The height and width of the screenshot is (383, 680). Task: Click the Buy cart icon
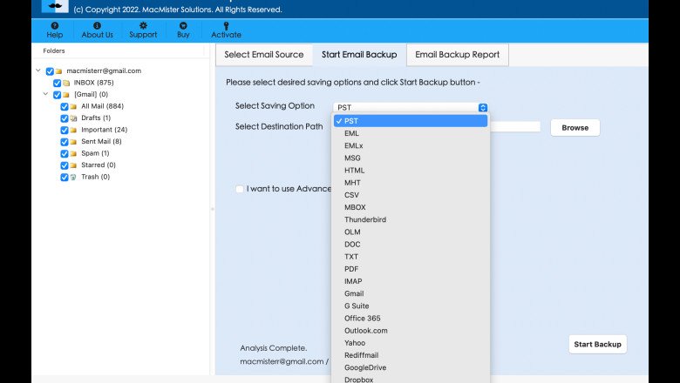183,26
